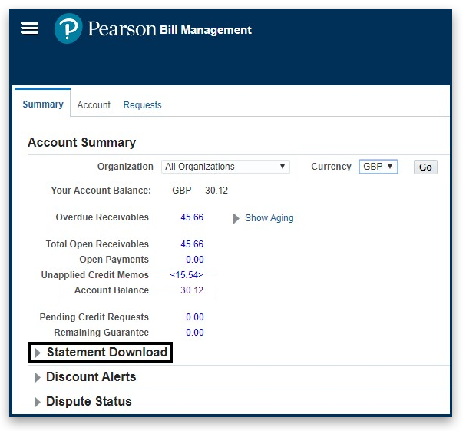Click the Total Open Receivables amount
Image resolution: width=466 pixels, height=431 pixels.
click(x=192, y=244)
